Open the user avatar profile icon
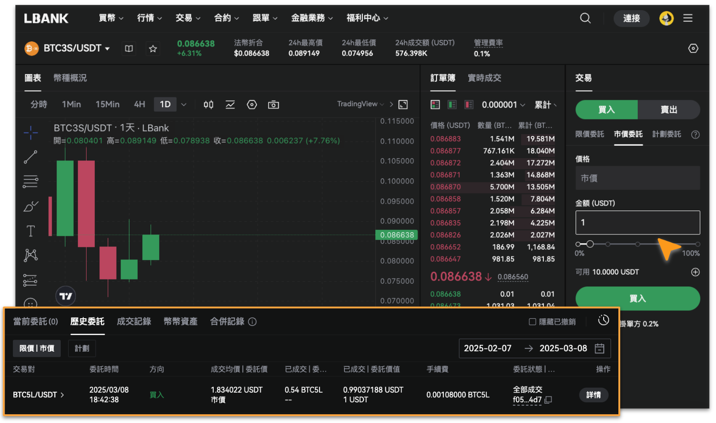 666,18
